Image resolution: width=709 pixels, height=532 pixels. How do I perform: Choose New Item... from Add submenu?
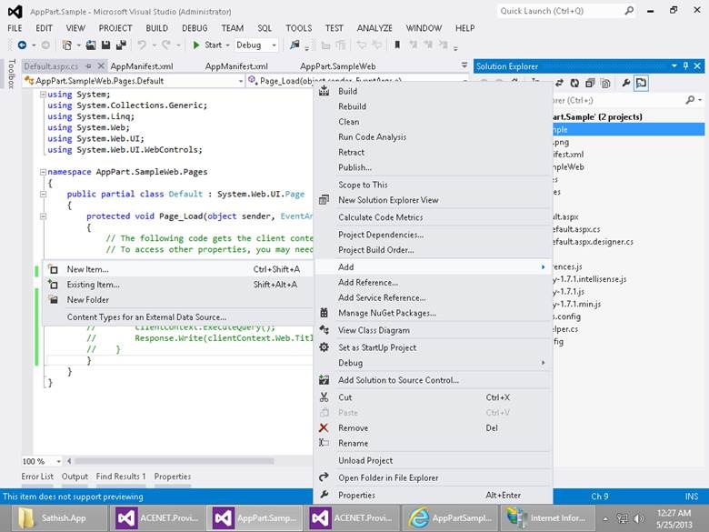(177, 269)
